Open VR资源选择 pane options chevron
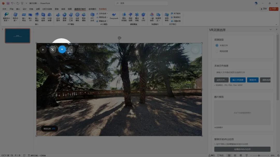Viewport: 280px width, 157px height. (x=270, y=29)
